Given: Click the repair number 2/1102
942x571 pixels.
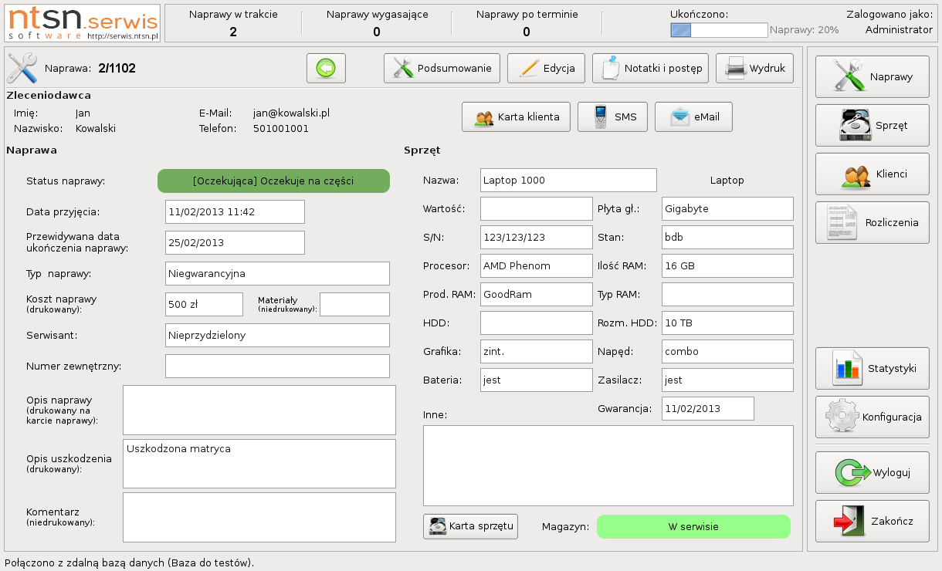Looking at the screenshot, I should 117,68.
